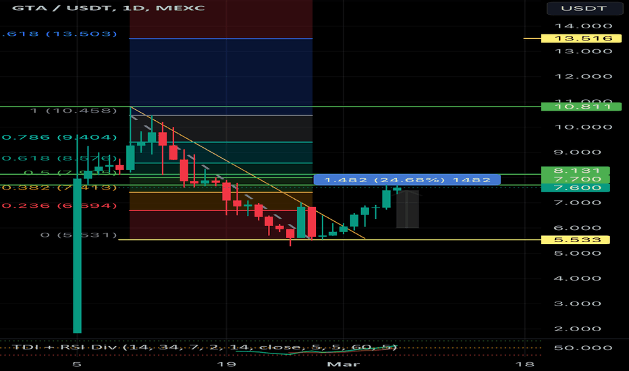Screen dimensions: 629x371
Task: Click the GTA / USDT, 1D, MEXC chart title
Action: (x=108, y=7)
